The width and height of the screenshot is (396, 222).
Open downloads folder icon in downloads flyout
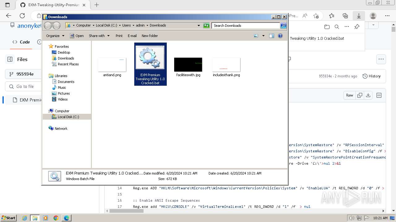[327, 27]
